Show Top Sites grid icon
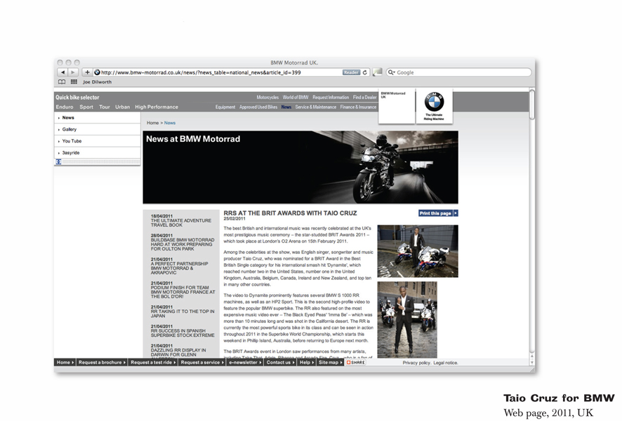The width and height of the screenshot is (622, 421). [74, 82]
